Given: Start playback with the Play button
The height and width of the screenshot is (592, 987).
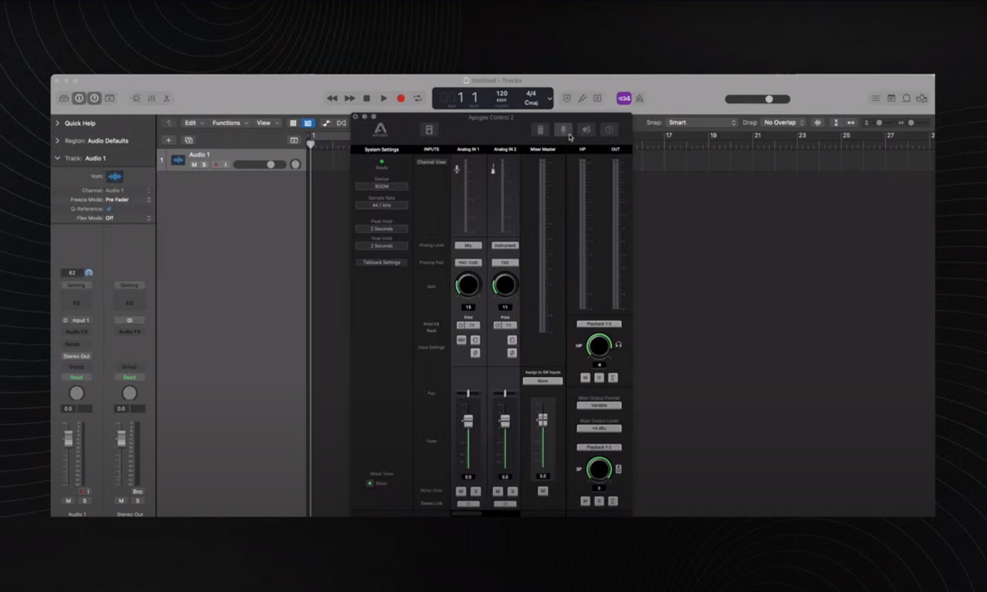Looking at the screenshot, I should click(384, 98).
